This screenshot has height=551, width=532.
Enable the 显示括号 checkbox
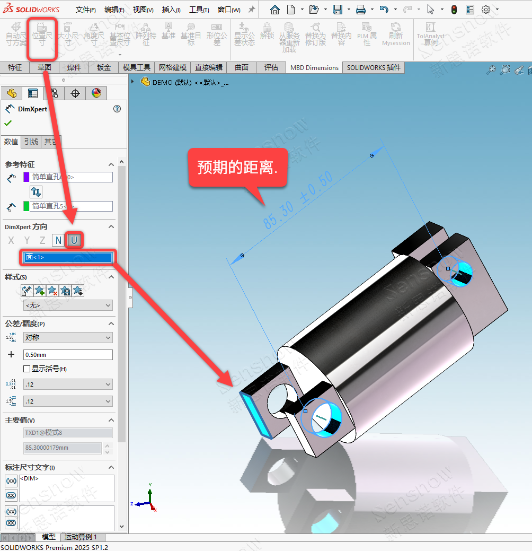point(27,369)
